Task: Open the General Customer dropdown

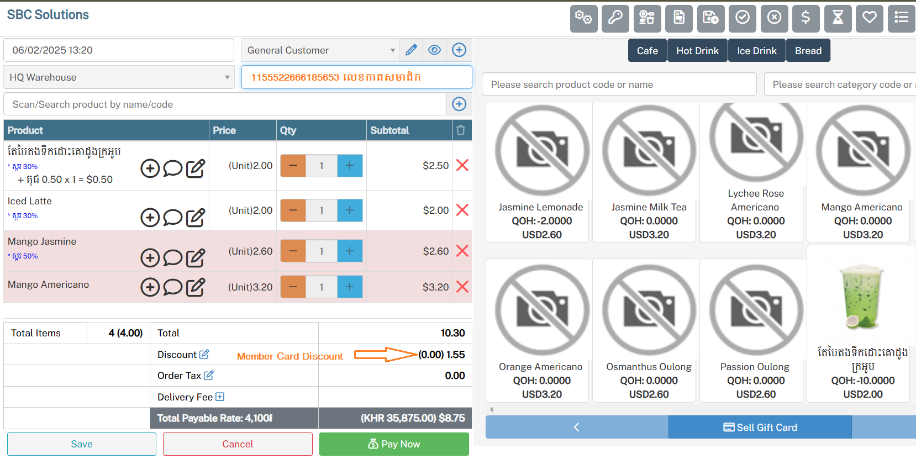Action: point(320,50)
